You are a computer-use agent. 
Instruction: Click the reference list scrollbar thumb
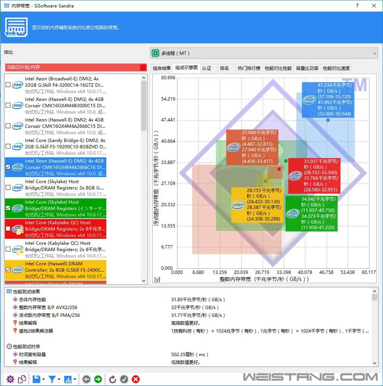[x=144, y=106]
